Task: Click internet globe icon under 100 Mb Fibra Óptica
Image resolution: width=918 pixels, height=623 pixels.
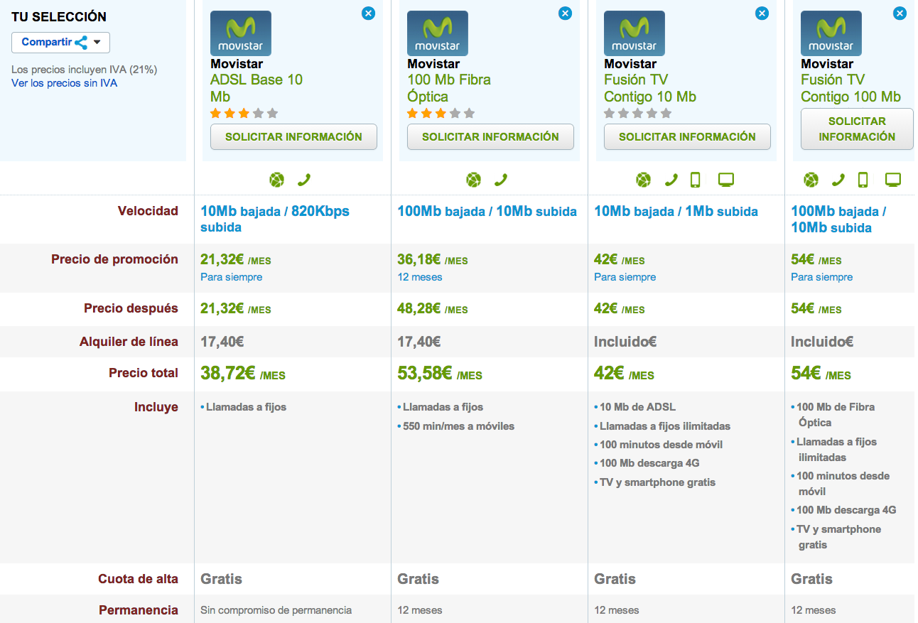Action: tap(474, 180)
